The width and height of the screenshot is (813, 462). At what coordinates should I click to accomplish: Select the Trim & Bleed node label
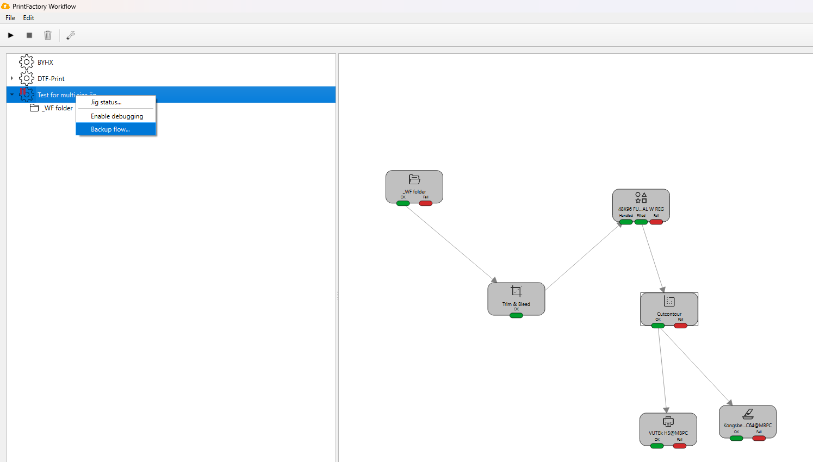click(x=516, y=304)
